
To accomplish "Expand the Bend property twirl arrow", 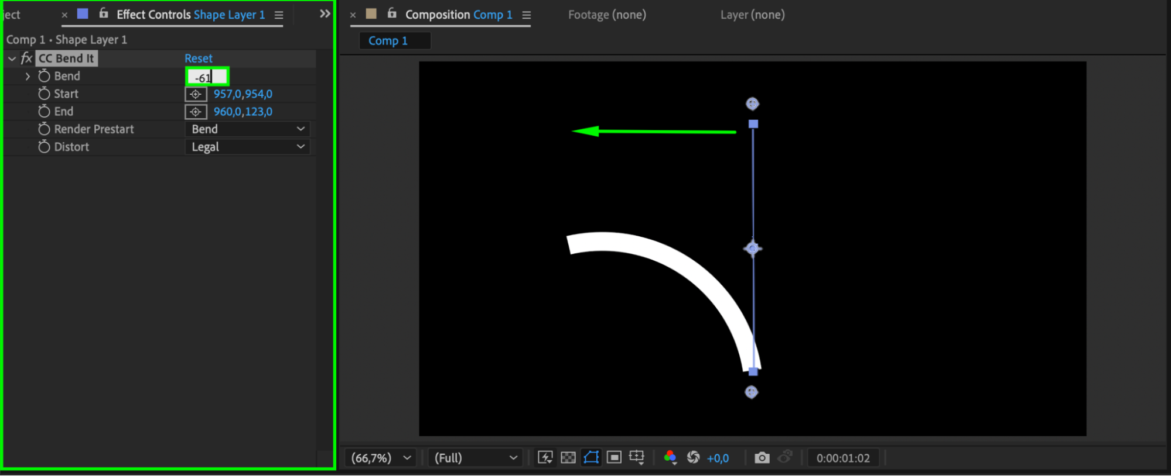I will click(28, 76).
